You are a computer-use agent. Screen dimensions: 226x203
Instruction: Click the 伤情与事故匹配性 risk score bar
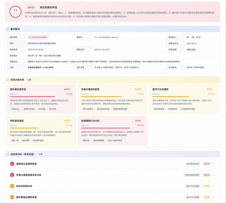pyautogui.click(x=112, y=97)
